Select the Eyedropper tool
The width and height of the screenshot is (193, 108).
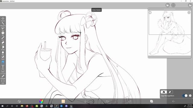[3, 76]
